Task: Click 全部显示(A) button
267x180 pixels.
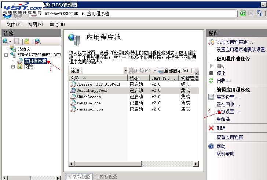Action: [173, 71]
